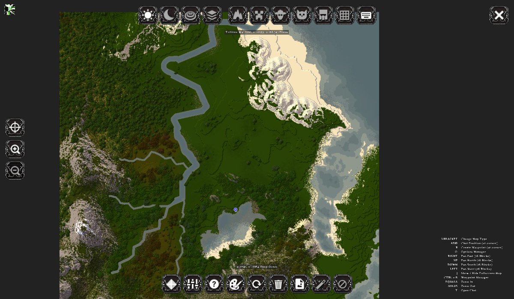Open the color palette editor icon
The image size is (514, 299).
click(x=236, y=284)
